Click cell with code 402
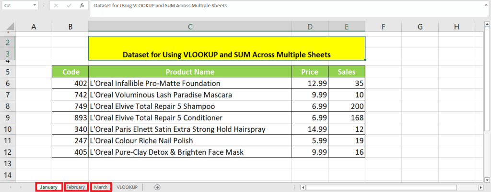The image size is (491, 192). pyautogui.click(x=70, y=84)
